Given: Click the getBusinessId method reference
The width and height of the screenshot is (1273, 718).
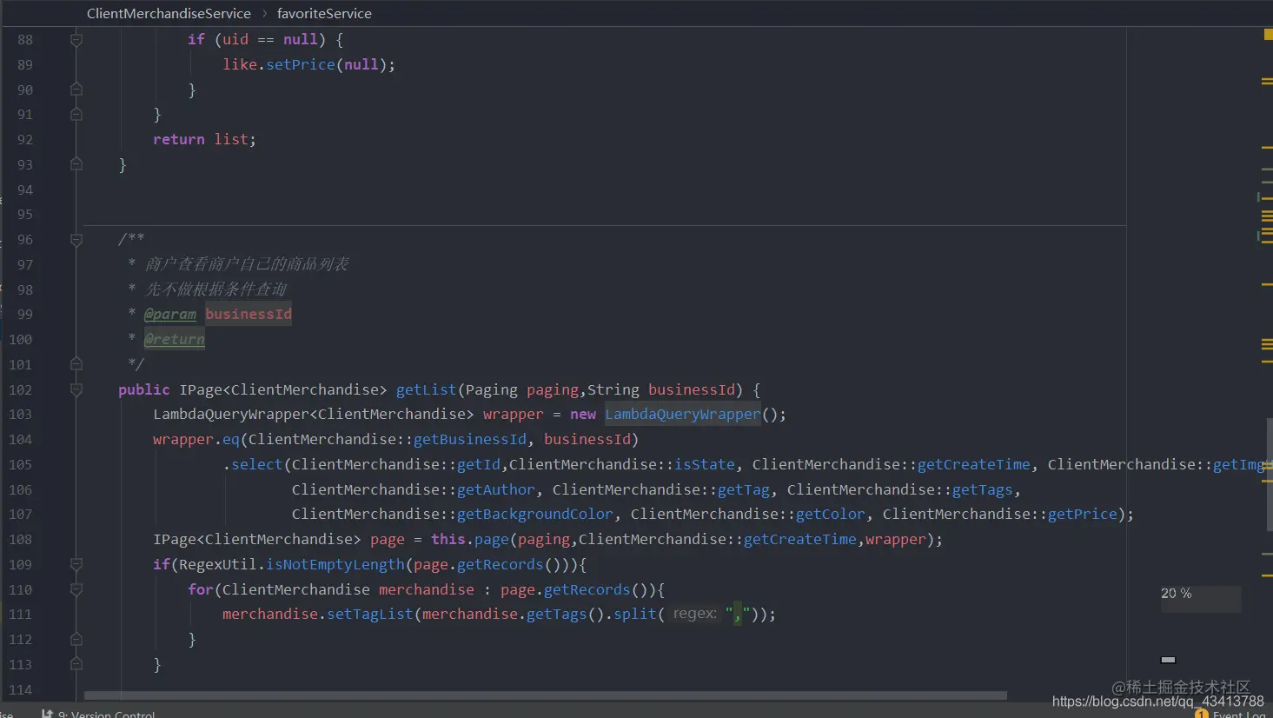Looking at the screenshot, I should [x=470, y=439].
